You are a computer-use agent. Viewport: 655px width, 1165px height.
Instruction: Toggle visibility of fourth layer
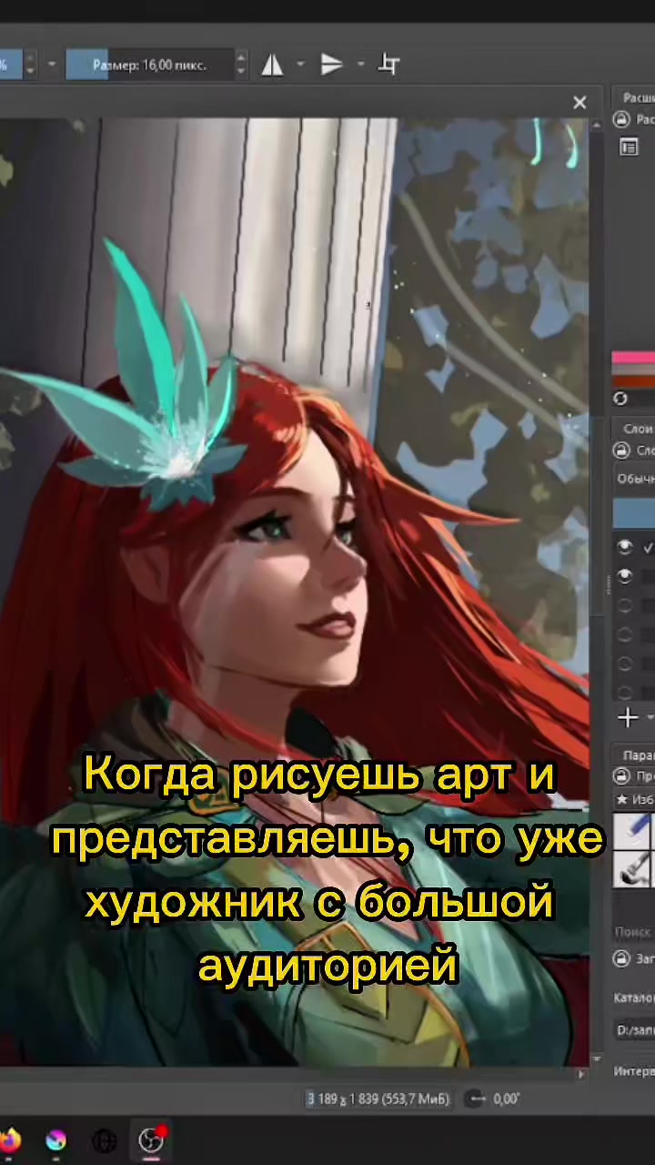(625, 634)
